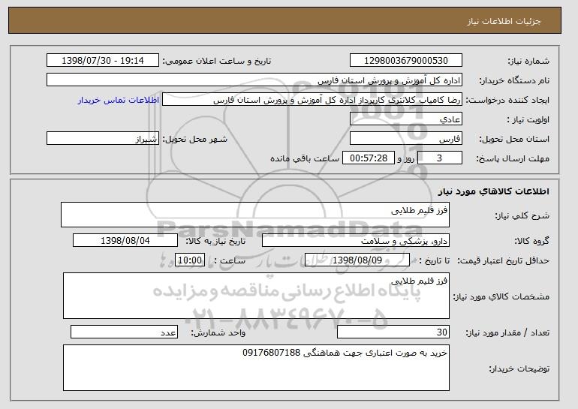578x409 pixels.
Task: Select the مهلت ارسال پاسخ label
Action: [x=513, y=159]
